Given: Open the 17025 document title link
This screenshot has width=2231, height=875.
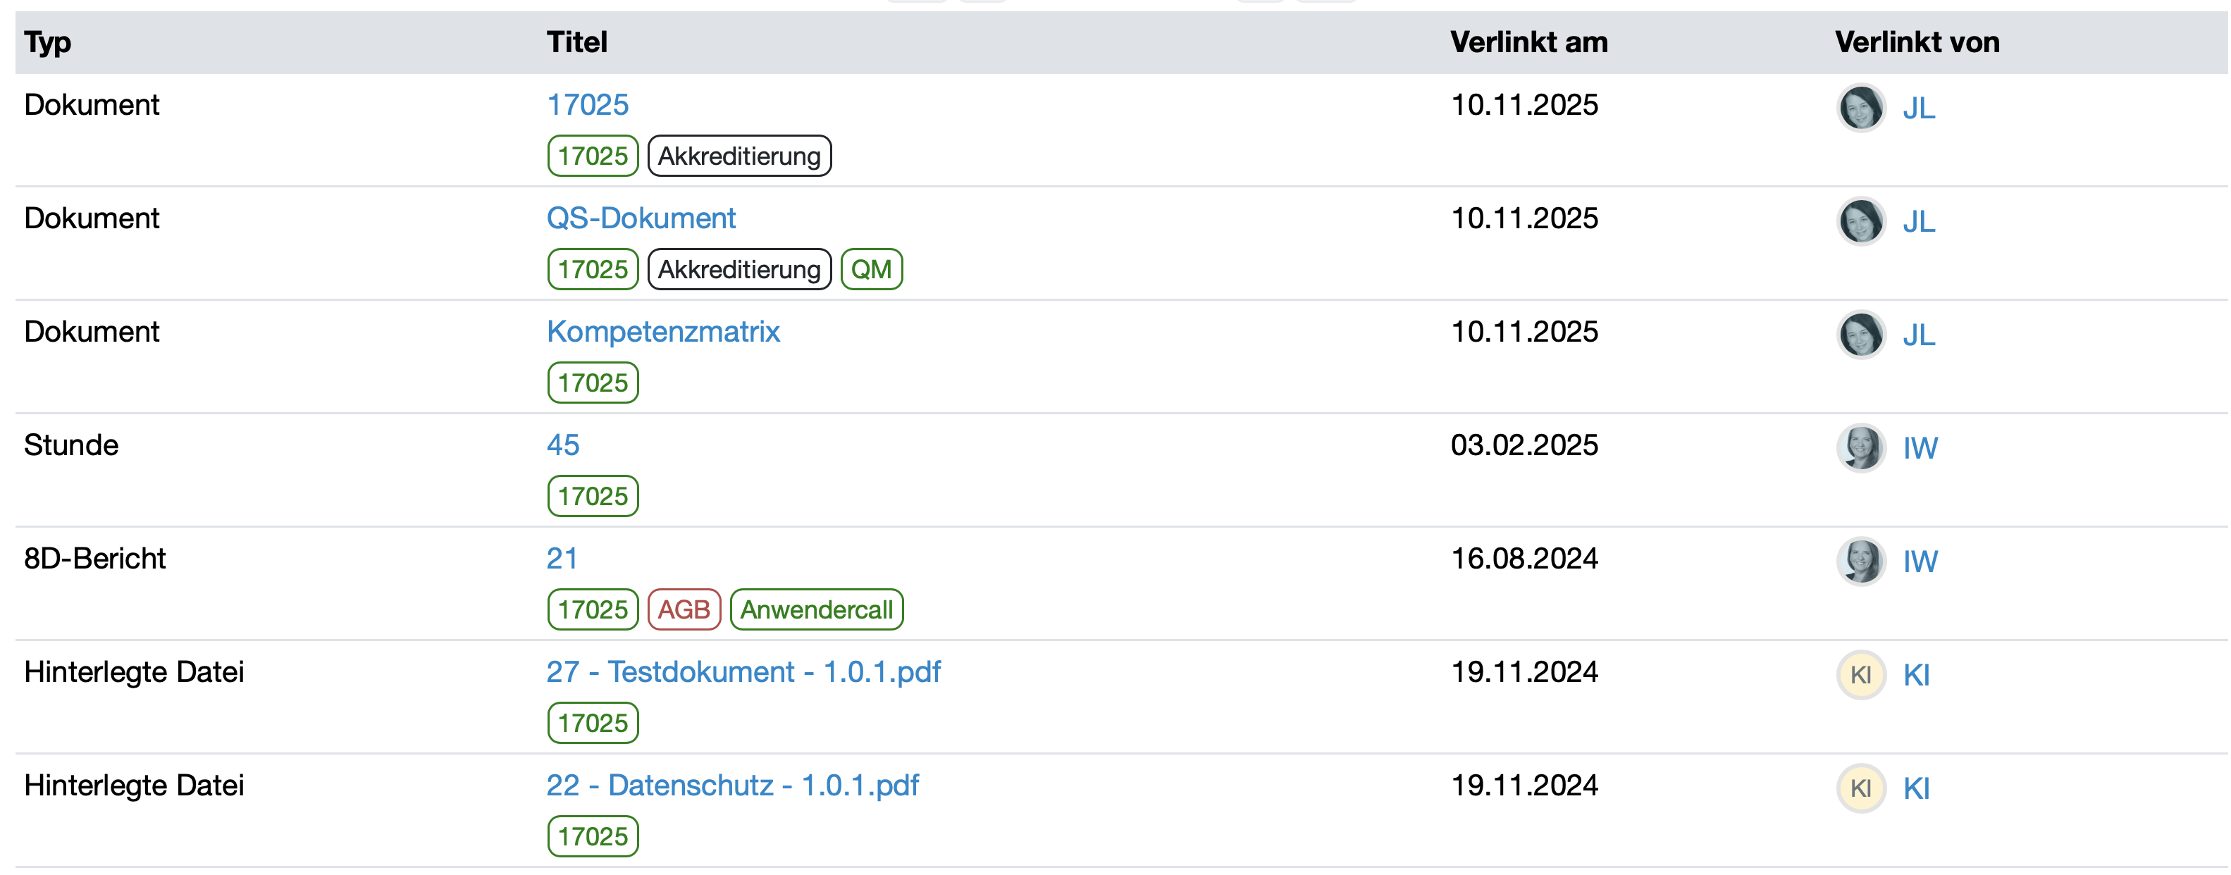Looking at the screenshot, I should tap(587, 105).
